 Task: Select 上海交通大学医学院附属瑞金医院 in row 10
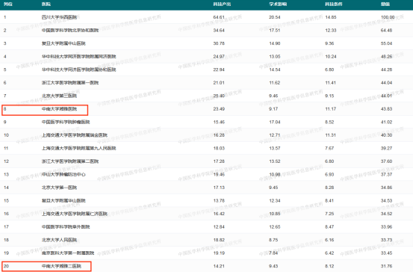(75, 135)
